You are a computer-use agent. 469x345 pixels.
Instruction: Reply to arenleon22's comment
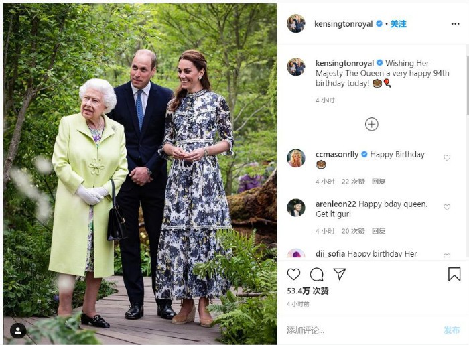point(379,231)
